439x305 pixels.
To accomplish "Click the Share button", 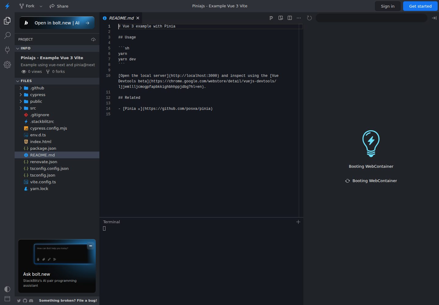I will click(x=59, y=6).
